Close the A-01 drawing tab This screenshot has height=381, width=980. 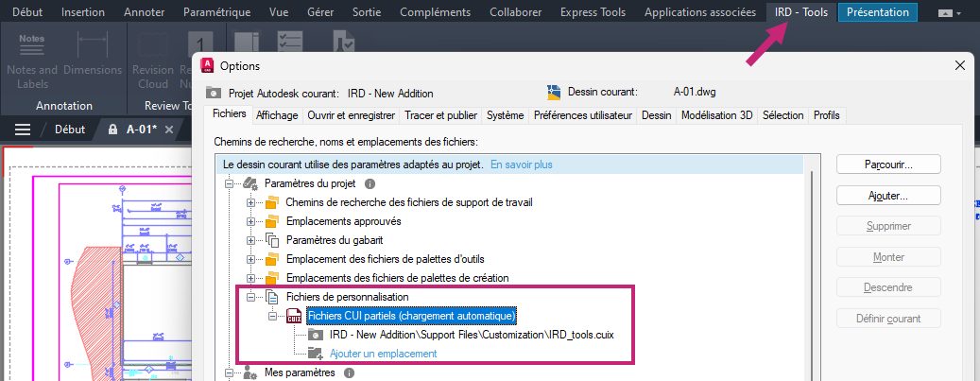tap(170, 130)
